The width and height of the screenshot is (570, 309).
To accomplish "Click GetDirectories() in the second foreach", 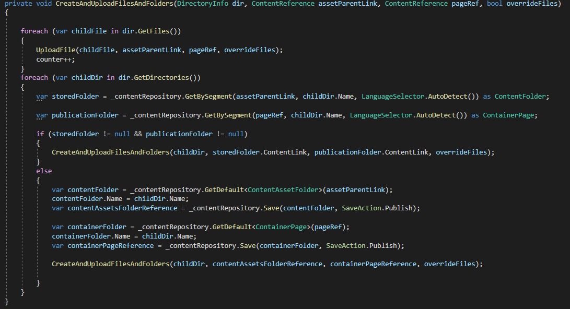I will [x=167, y=78].
